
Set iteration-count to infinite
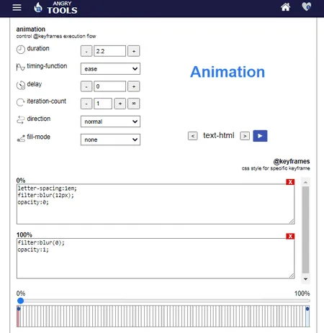point(134,104)
